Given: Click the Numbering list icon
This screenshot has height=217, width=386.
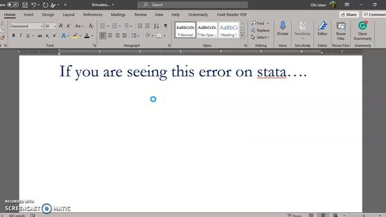Looking at the screenshot, I should [x=115, y=25].
